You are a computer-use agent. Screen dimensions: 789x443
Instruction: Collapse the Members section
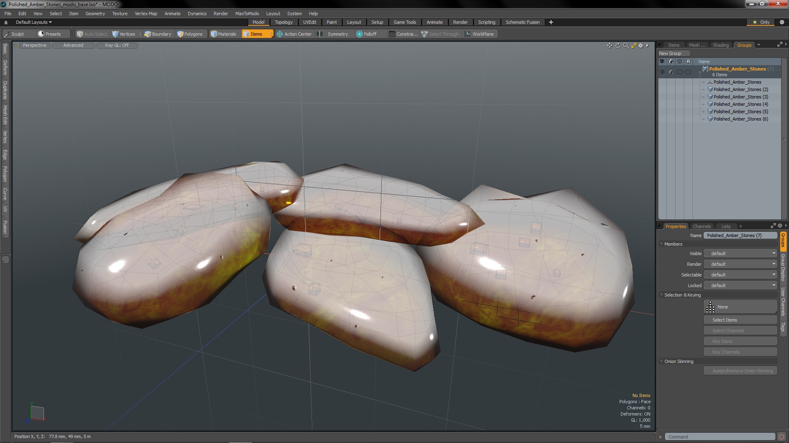pyautogui.click(x=662, y=244)
